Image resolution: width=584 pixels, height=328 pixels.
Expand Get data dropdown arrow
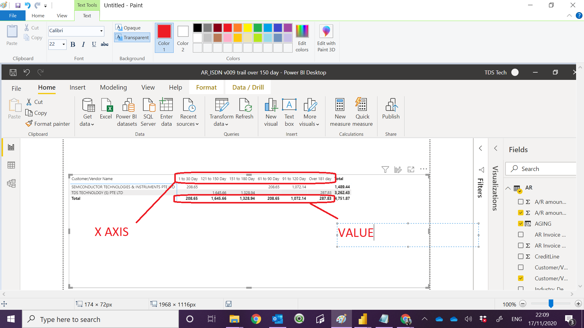(92, 124)
